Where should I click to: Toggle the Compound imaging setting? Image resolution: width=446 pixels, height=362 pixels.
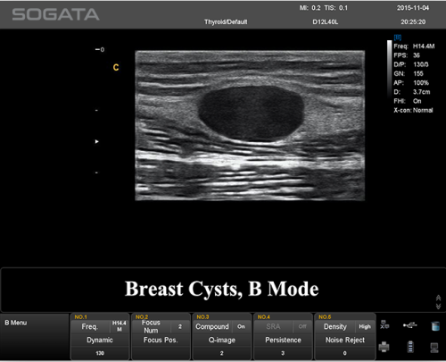click(x=212, y=326)
